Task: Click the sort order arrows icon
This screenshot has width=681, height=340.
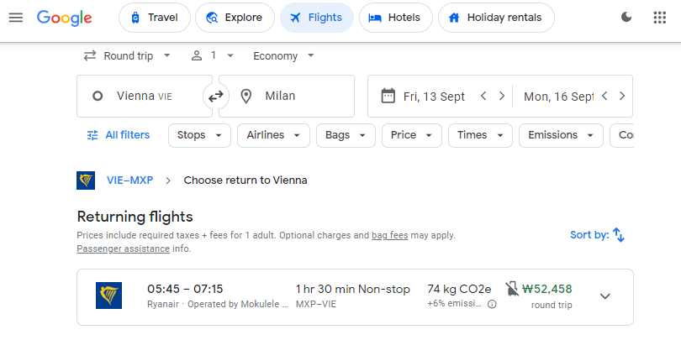Action: [619, 235]
